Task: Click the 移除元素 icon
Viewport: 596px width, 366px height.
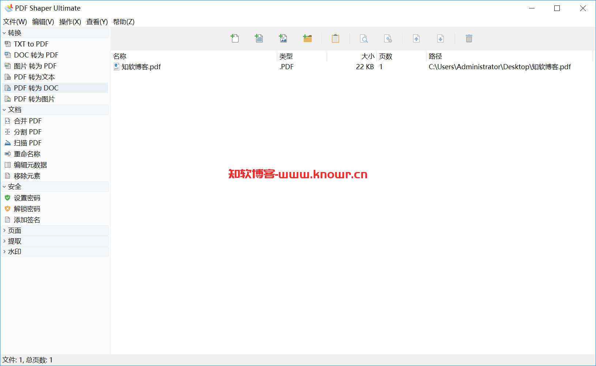Action: tap(8, 176)
